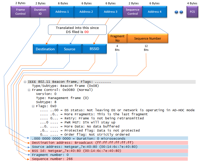Click the Address 1 block

(x=62, y=12)
